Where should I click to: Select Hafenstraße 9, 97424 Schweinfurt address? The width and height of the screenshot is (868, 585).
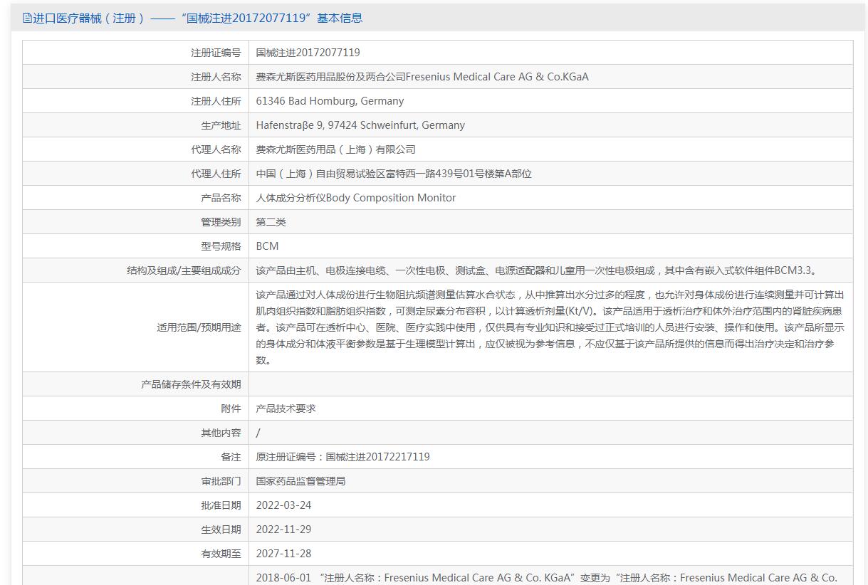coord(360,125)
